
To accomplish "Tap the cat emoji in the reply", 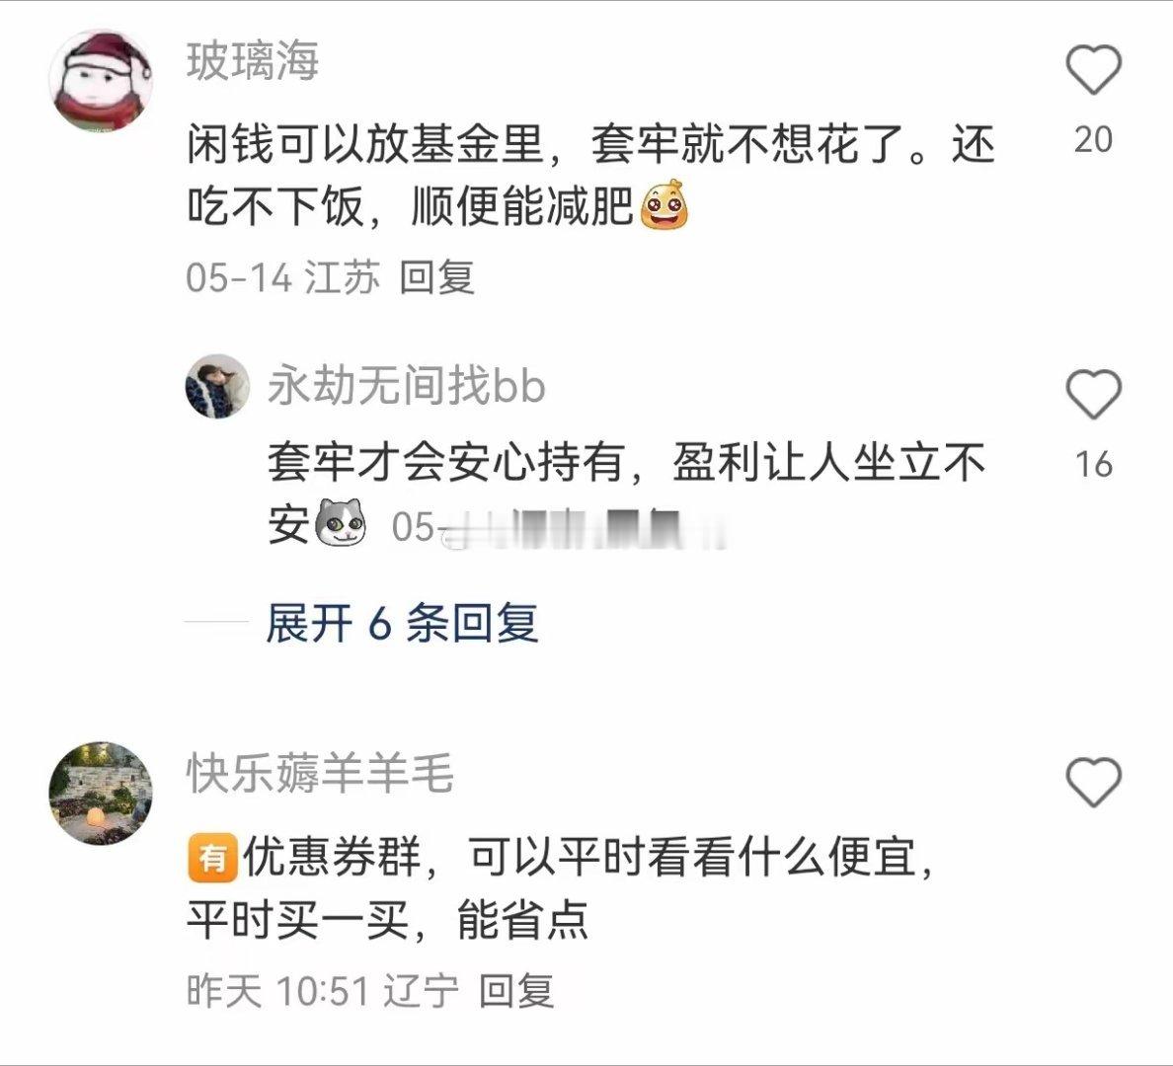I will [341, 521].
